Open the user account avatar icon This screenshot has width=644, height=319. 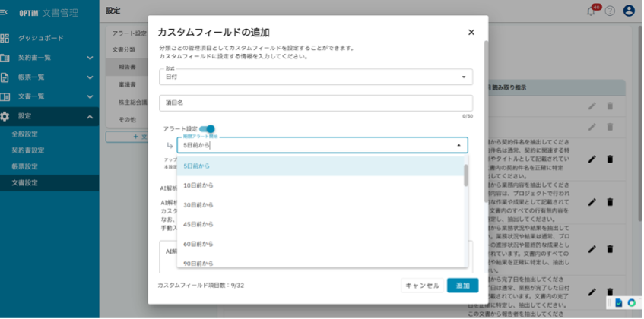coord(629,11)
